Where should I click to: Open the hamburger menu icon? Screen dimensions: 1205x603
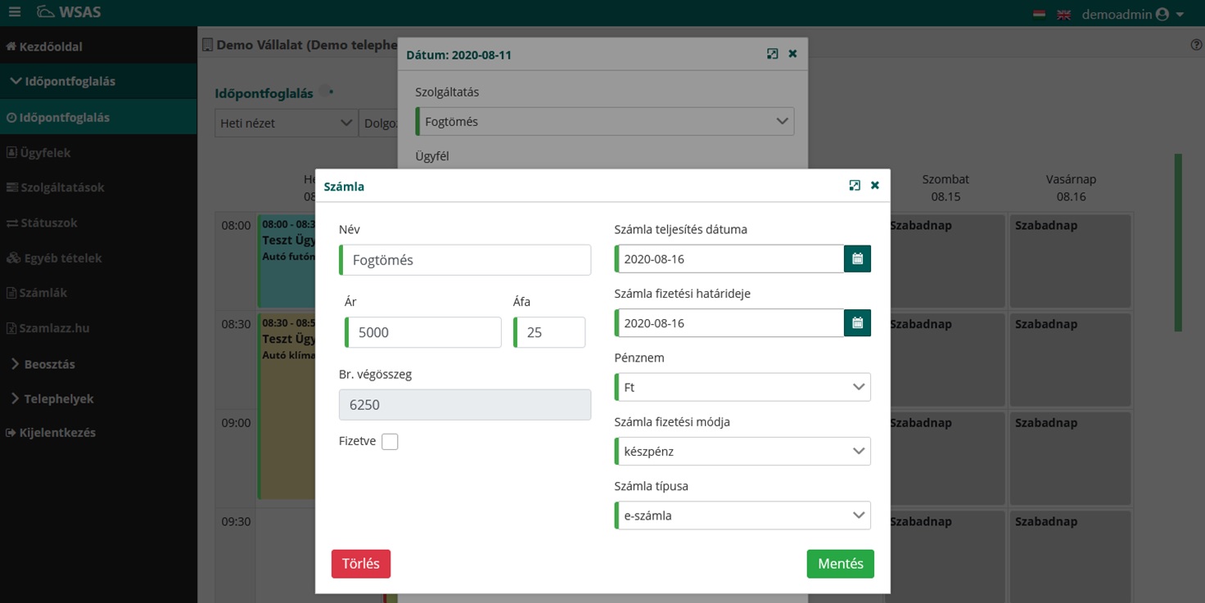(15, 13)
